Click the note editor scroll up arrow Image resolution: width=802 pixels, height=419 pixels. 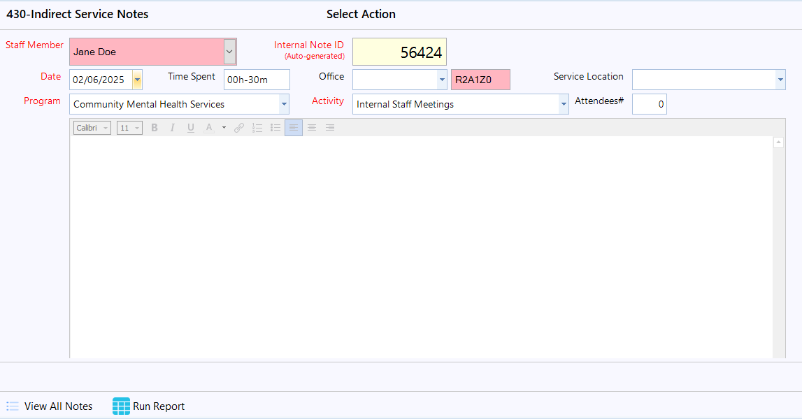[778, 142]
